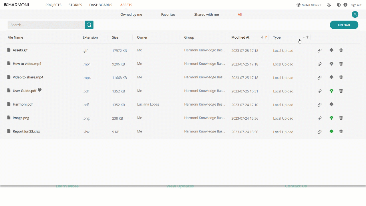The width and height of the screenshot is (366, 206).
Task: Open the STORIES menu
Action: [75, 5]
